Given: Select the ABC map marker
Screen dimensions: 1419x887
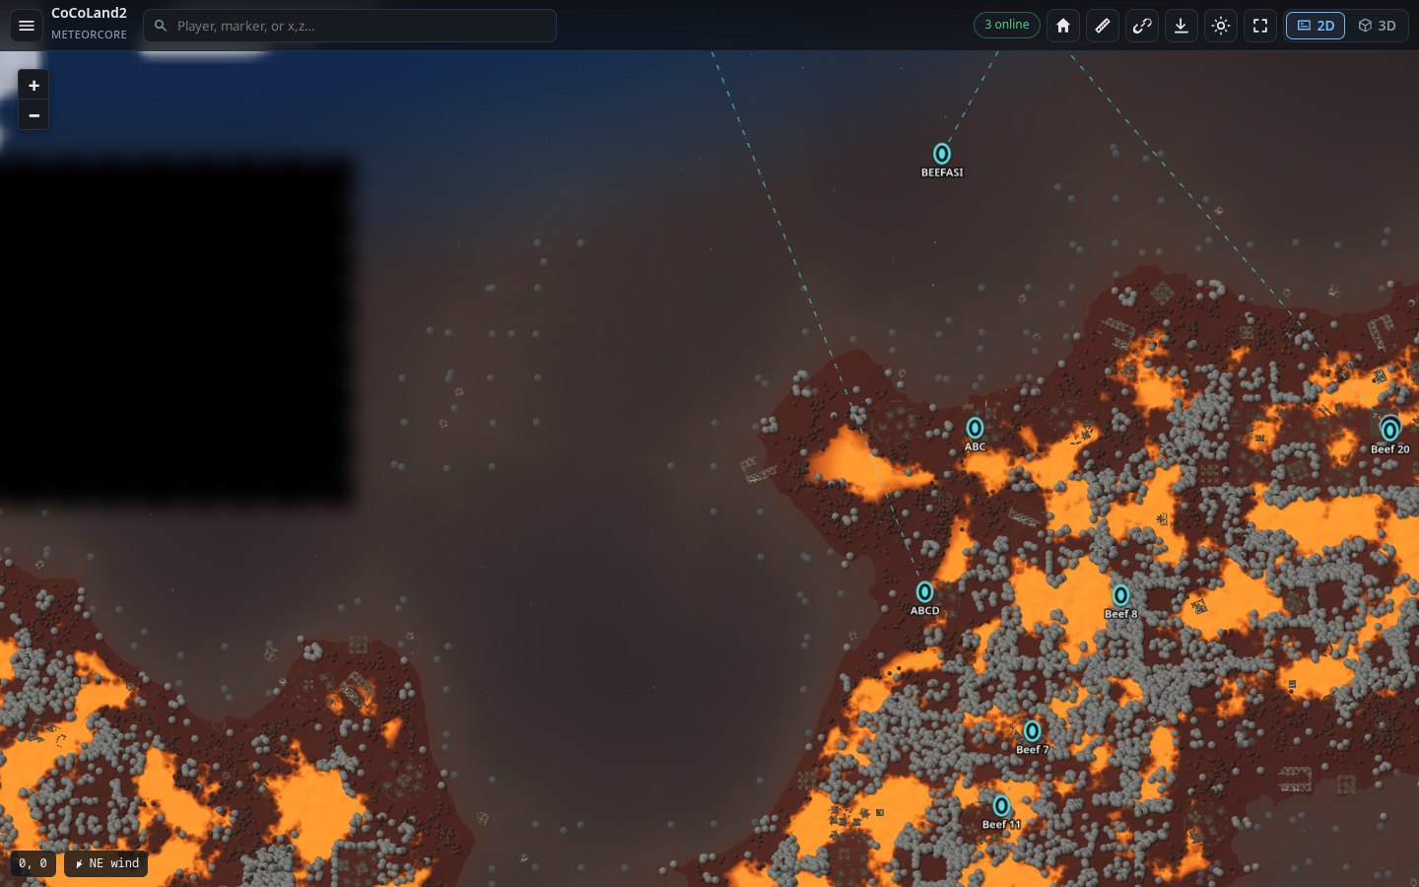Looking at the screenshot, I should point(975,428).
